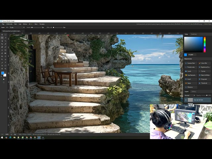Image resolution: width=212 pixels, height=159 pixels.
Task: Click the current color swatch beside the hex field
Action: 185,55
